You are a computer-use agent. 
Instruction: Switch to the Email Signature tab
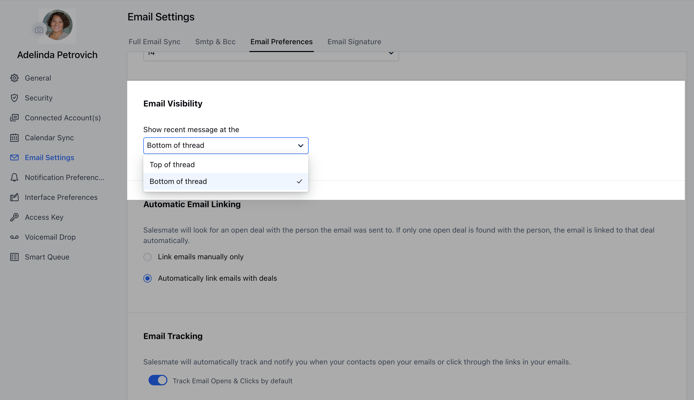pyautogui.click(x=354, y=42)
